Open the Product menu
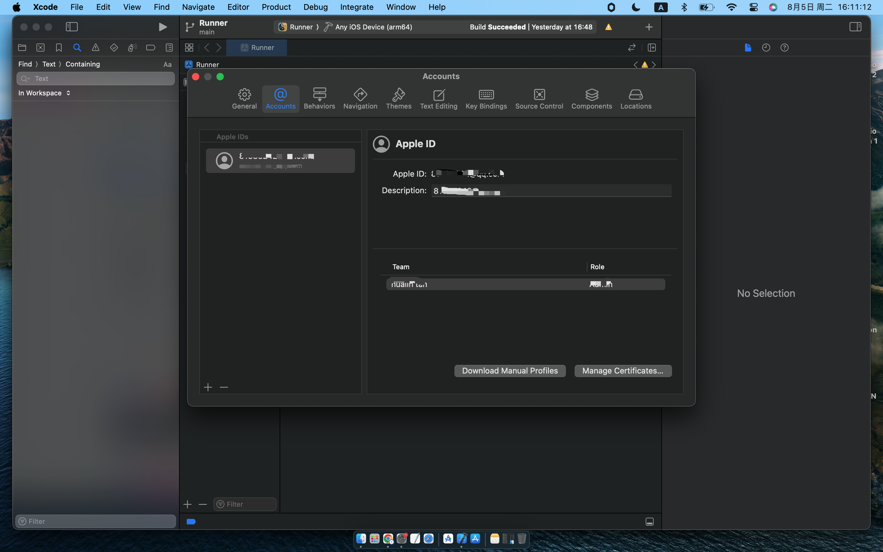883x552 pixels. (276, 7)
